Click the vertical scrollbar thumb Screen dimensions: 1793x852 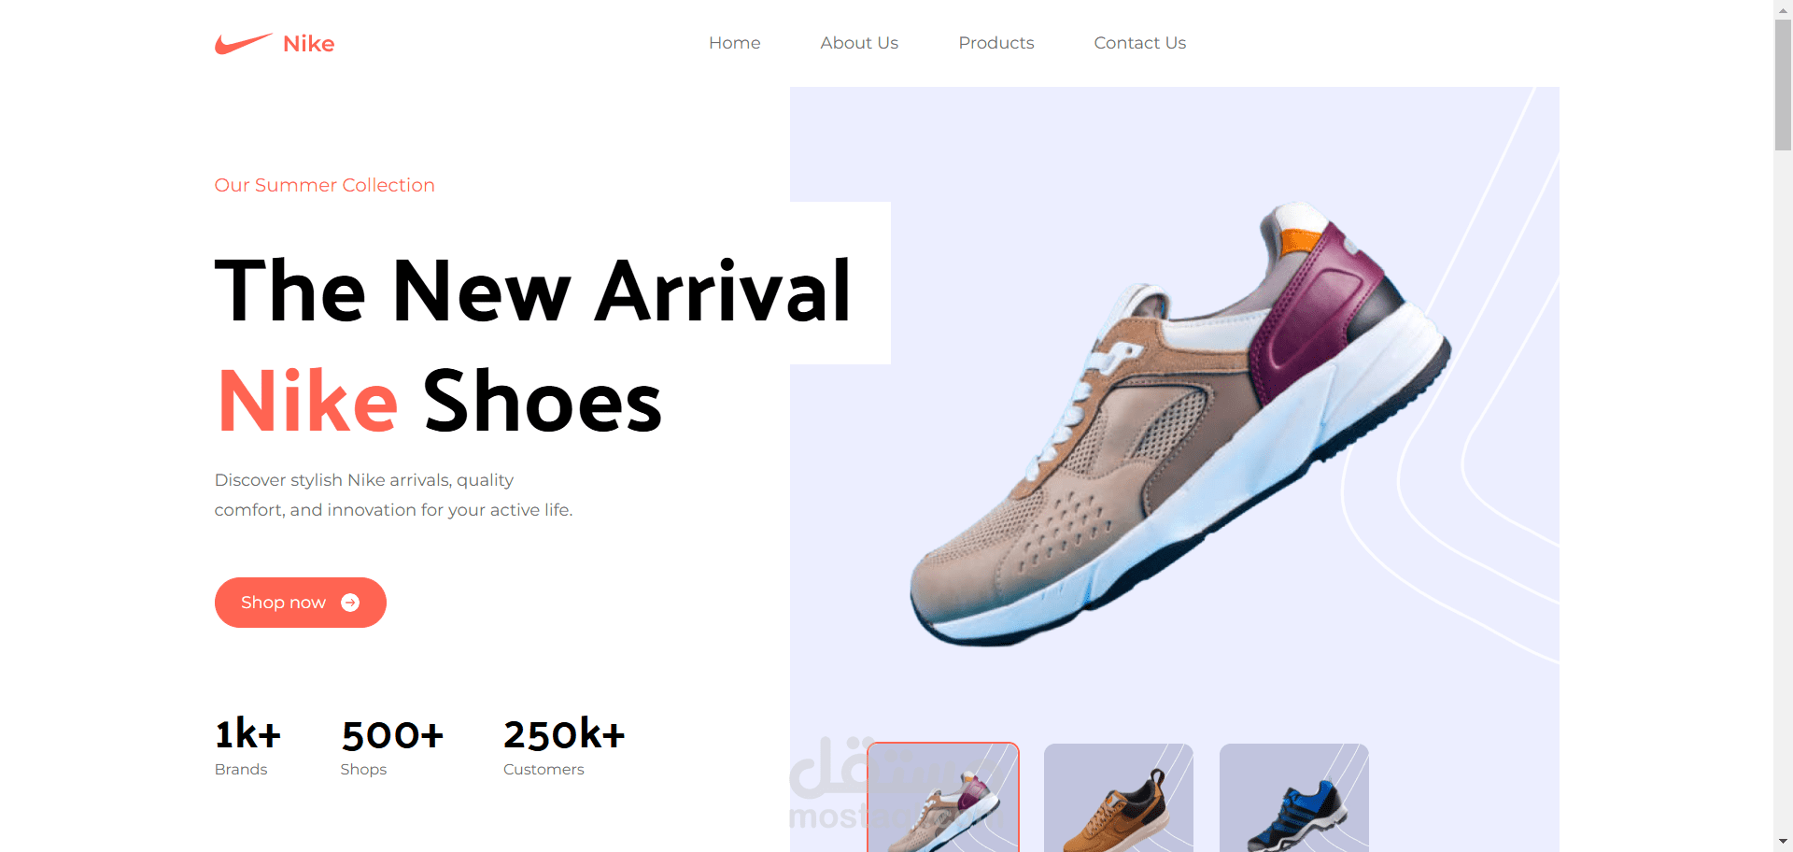[1783, 85]
